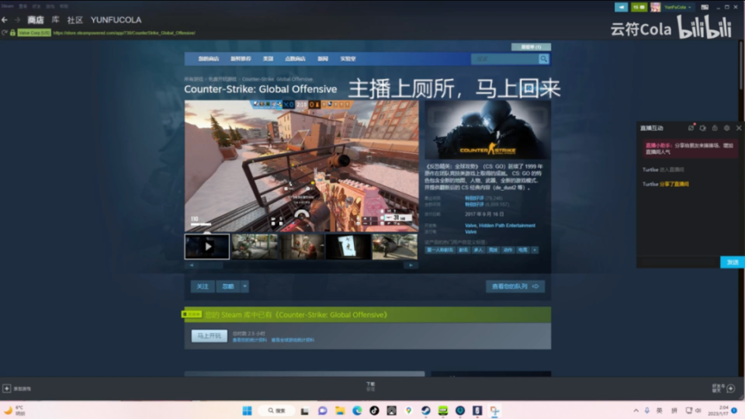Click the user avatar picture in title bar
This screenshot has width=745, height=419.
(655, 7)
